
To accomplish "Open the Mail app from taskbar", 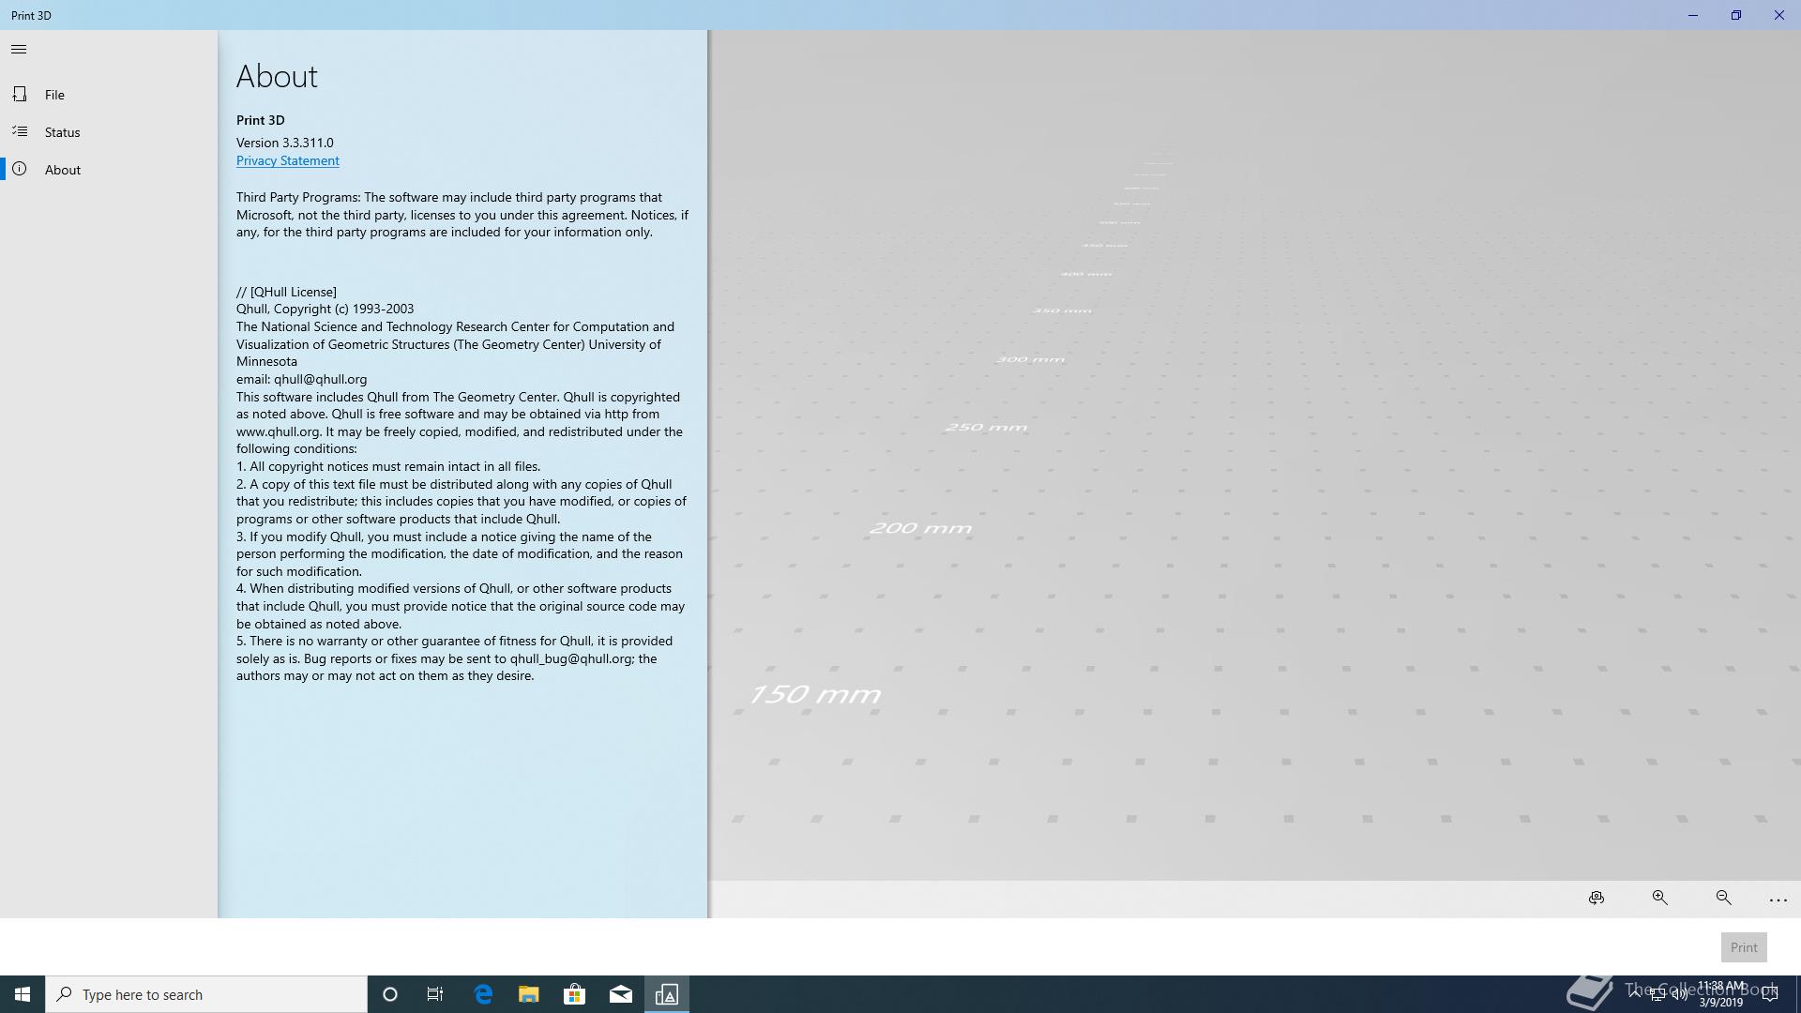I will 621,994.
